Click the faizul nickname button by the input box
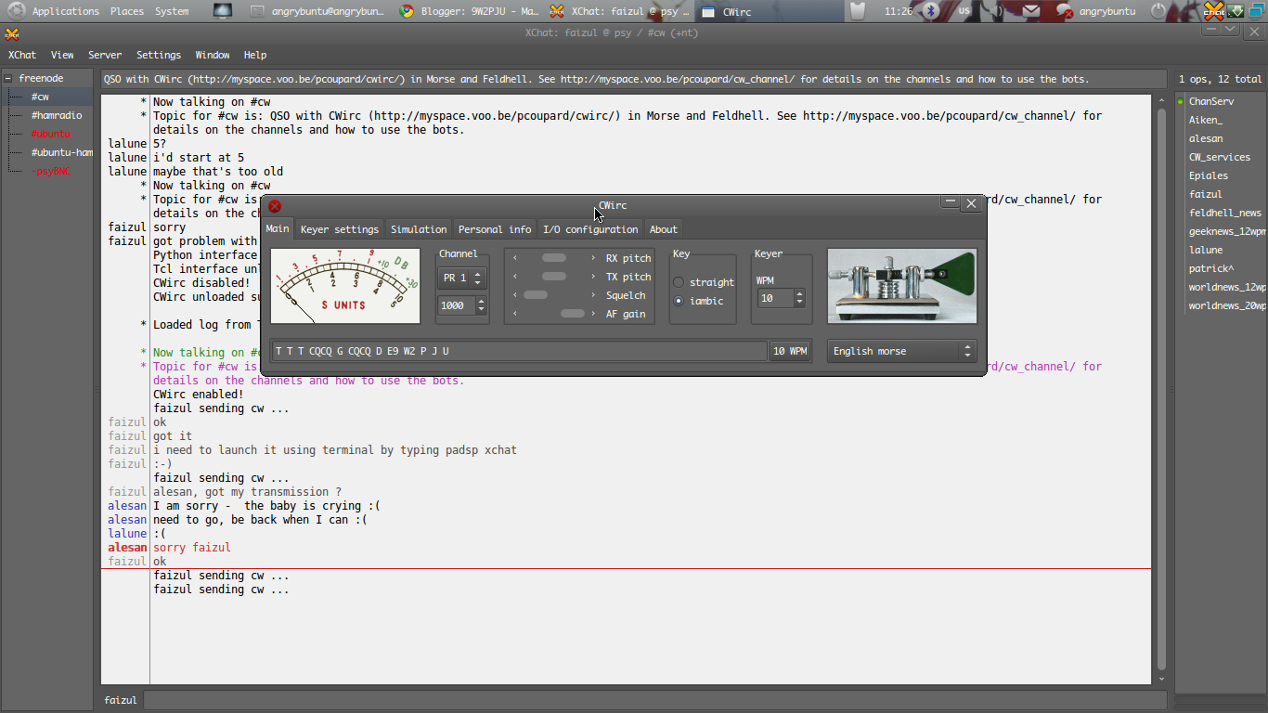Viewport: 1268px width, 713px height. click(x=121, y=700)
